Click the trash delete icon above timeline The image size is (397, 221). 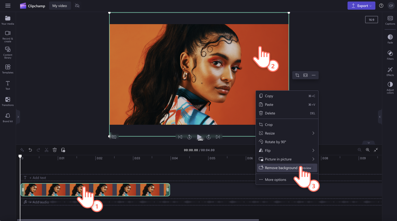(x=55, y=150)
